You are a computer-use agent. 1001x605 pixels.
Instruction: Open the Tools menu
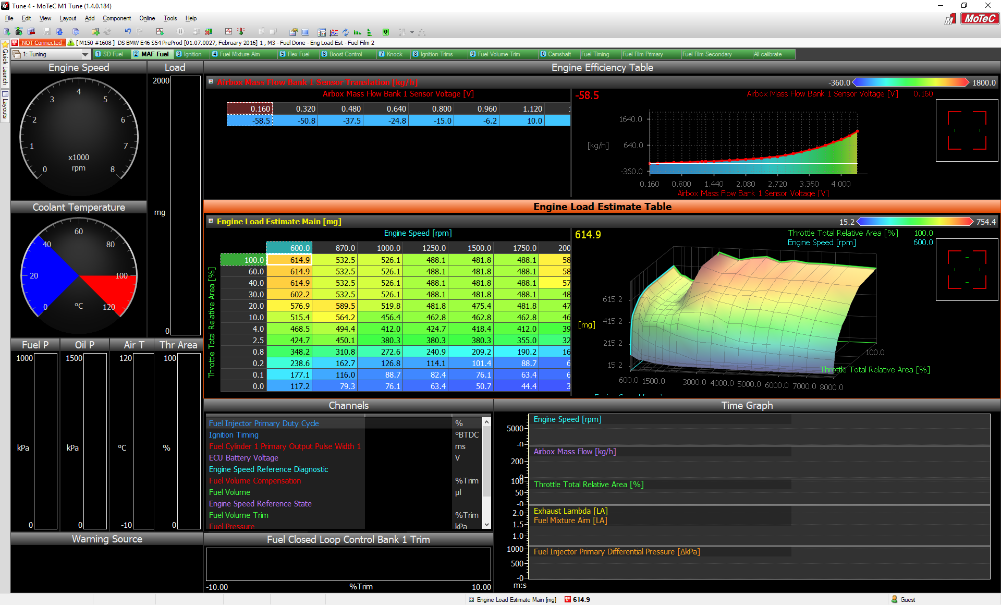[170, 18]
